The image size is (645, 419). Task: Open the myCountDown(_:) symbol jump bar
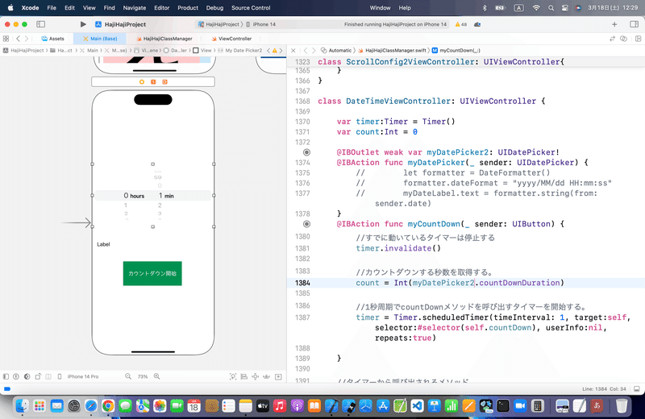[456, 50]
